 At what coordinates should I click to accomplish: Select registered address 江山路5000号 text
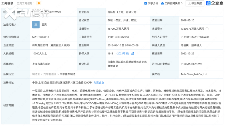62,83
